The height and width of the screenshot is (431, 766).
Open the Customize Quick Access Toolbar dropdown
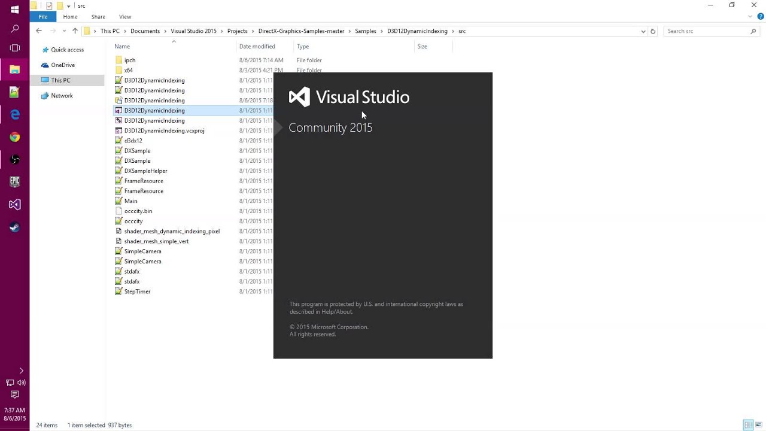(x=68, y=6)
